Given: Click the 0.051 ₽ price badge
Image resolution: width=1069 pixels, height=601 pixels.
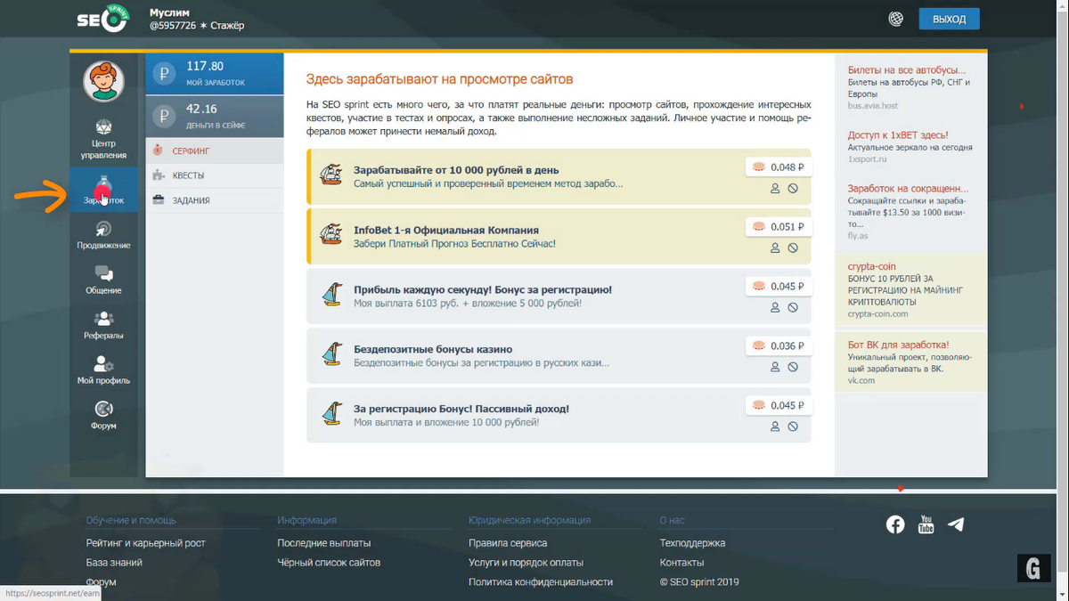Looking at the screenshot, I should [778, 227].
